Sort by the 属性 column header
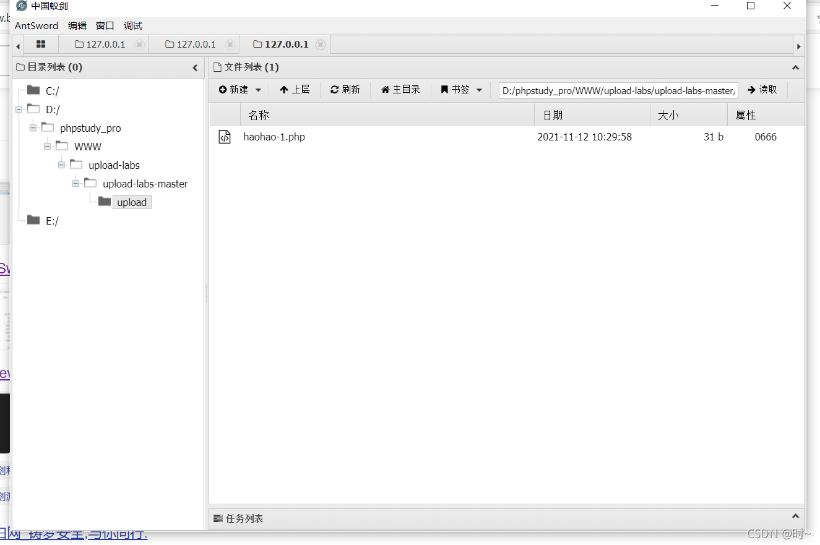This screenshot has width=820, height=545. click(x=766, y=115)
